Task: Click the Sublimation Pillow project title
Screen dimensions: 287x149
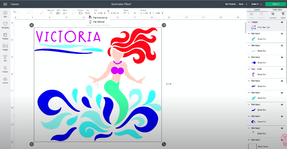Action: click(121, 4)
